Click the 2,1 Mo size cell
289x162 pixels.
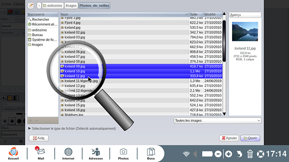(195, 91)
